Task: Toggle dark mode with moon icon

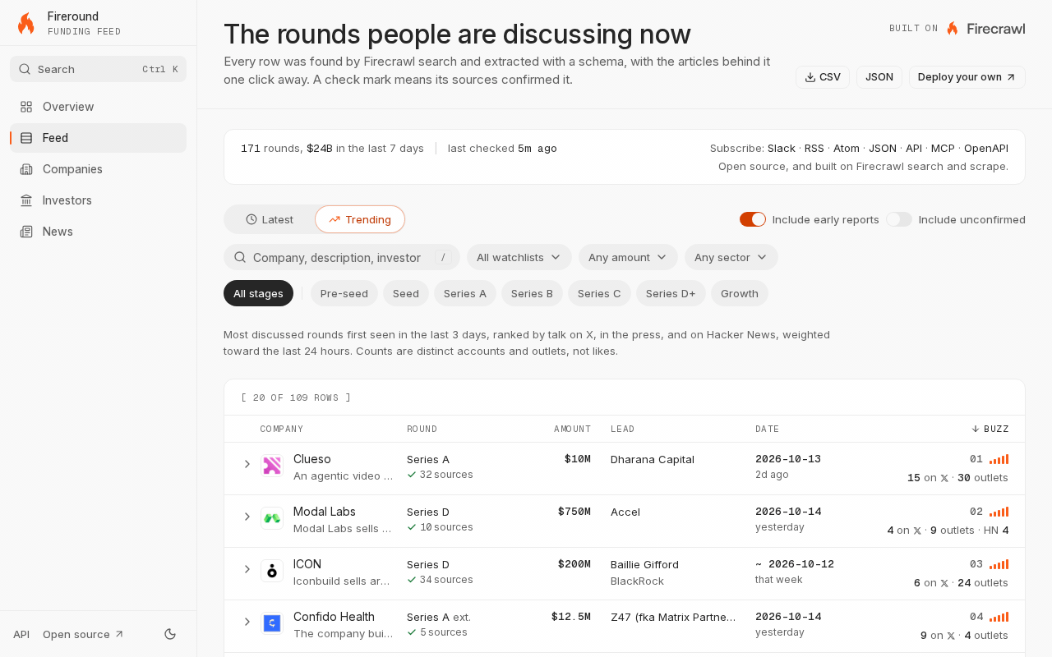Action: [170, 634]
